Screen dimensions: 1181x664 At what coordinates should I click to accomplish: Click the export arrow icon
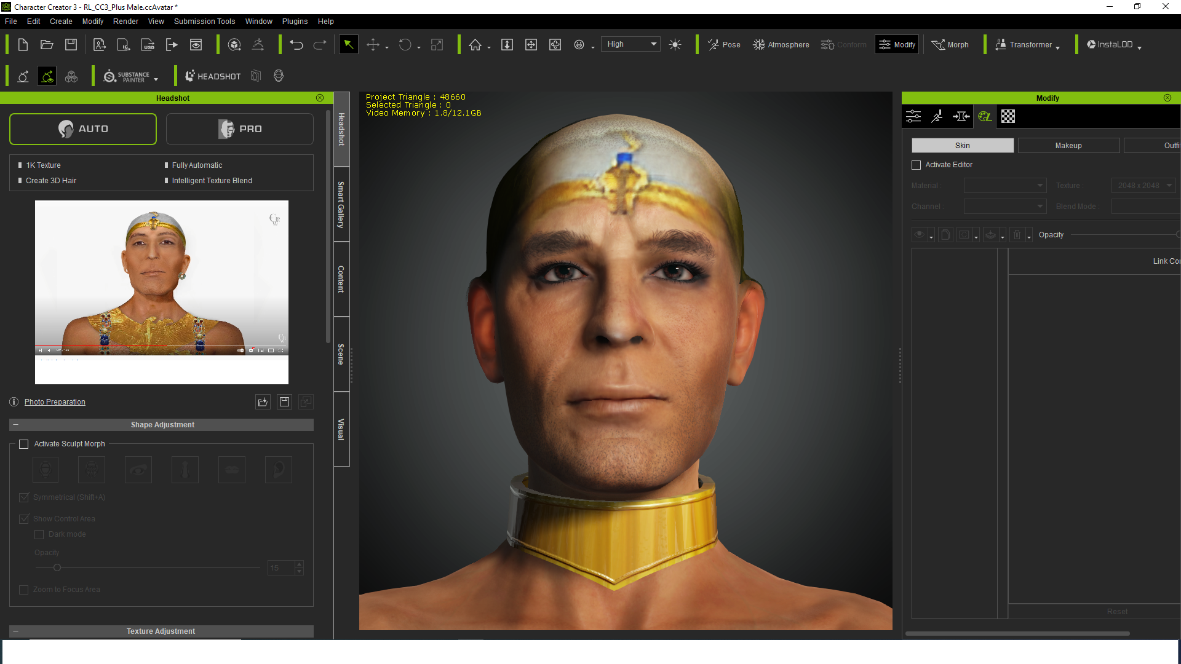click(x=172, y=44)
